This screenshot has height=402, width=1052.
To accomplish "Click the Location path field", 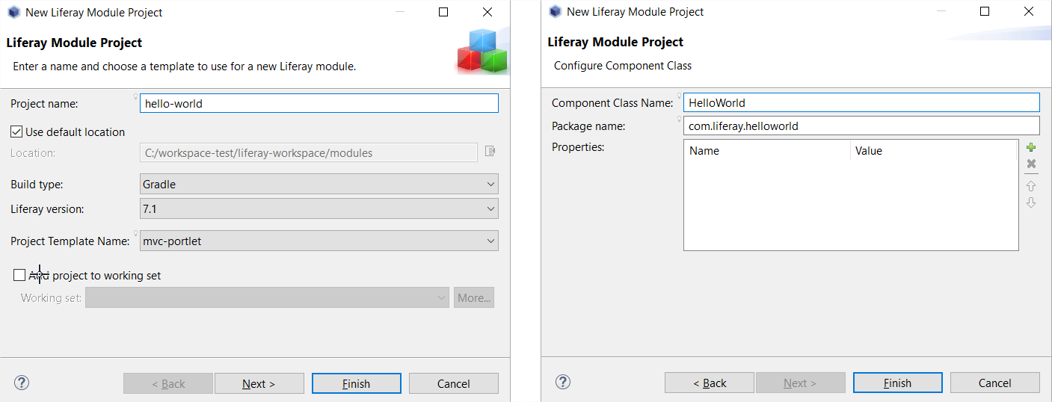I will coord(309,152).
